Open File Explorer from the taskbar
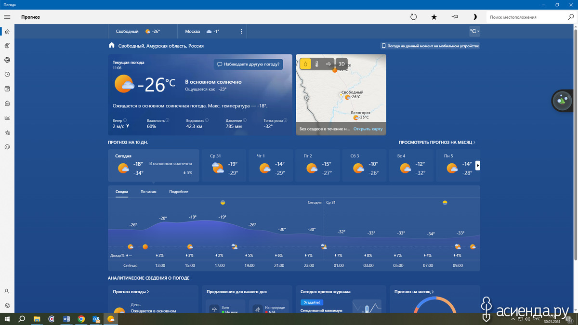578x325 pixels. (37, 319)
